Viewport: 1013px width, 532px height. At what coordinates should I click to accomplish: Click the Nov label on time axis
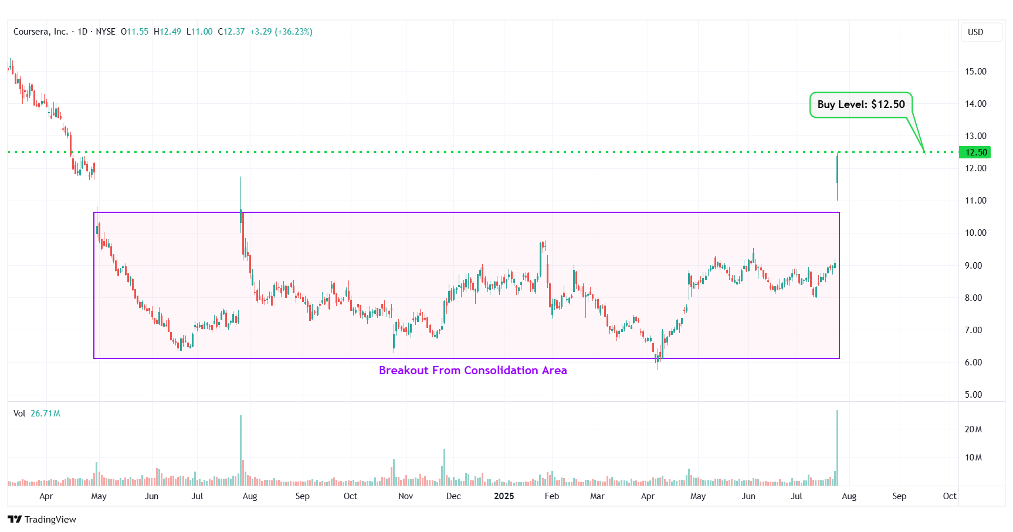[x=405, y=496]
